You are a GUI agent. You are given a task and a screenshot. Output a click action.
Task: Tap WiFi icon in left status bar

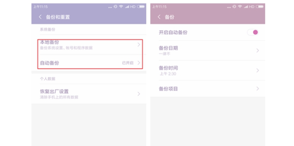(x=121, y=6)
